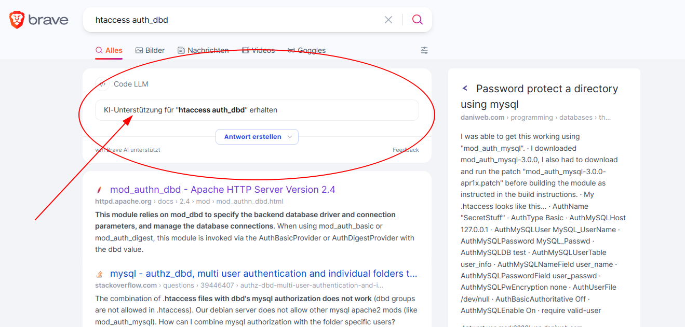The width and height of the screenshot is (685, 327).
Task: Submit search with magnifier icon
Action: click(x=418, y=20)
